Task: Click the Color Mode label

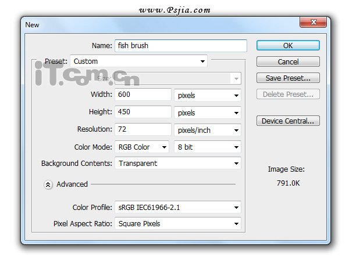Action: pyautogui.click(x=93, y=147)
